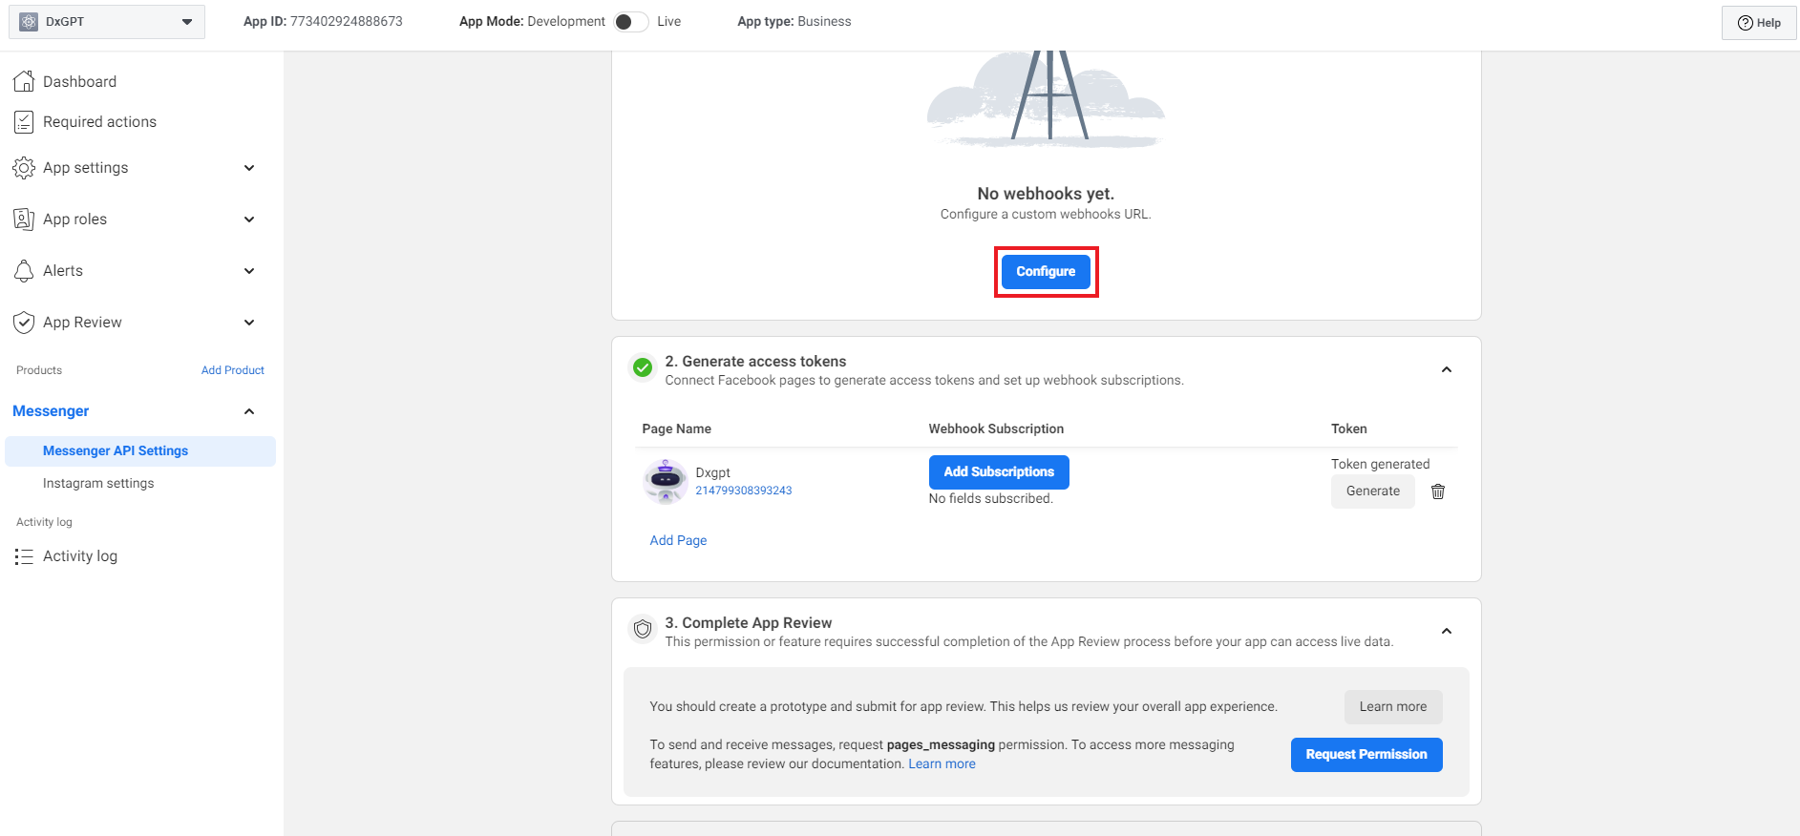Image resolution: width=1800 pixels, height=836 pixels.
Task: Open the Activity log list icon
Action: [x=24, y=556]
